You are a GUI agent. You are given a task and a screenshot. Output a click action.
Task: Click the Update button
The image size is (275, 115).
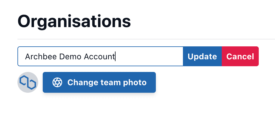(x=202, y=56)
